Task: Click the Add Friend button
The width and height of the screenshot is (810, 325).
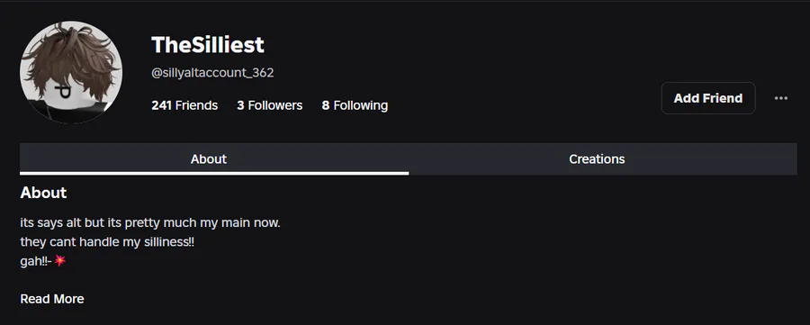Action: click(x=708, y=98)
